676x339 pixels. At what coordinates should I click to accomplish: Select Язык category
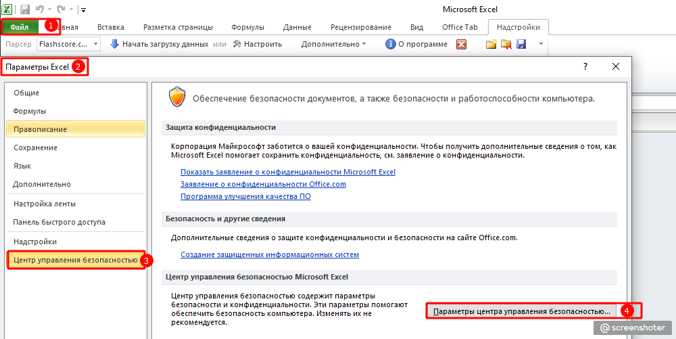(76, 166)
